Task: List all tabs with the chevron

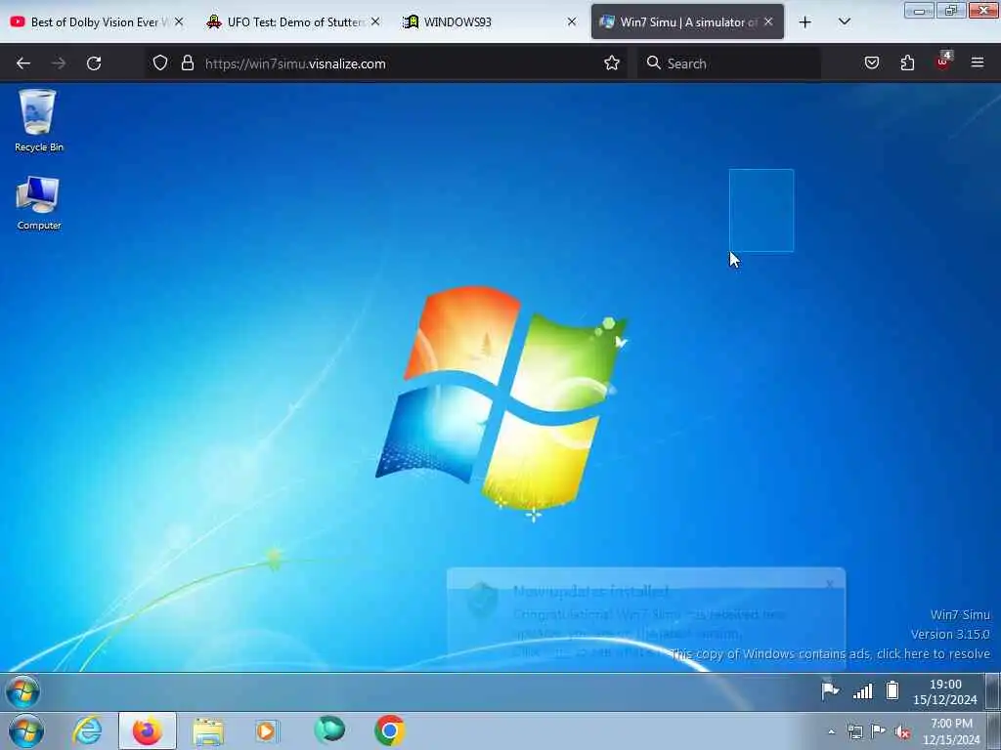Action: [844, 21]
